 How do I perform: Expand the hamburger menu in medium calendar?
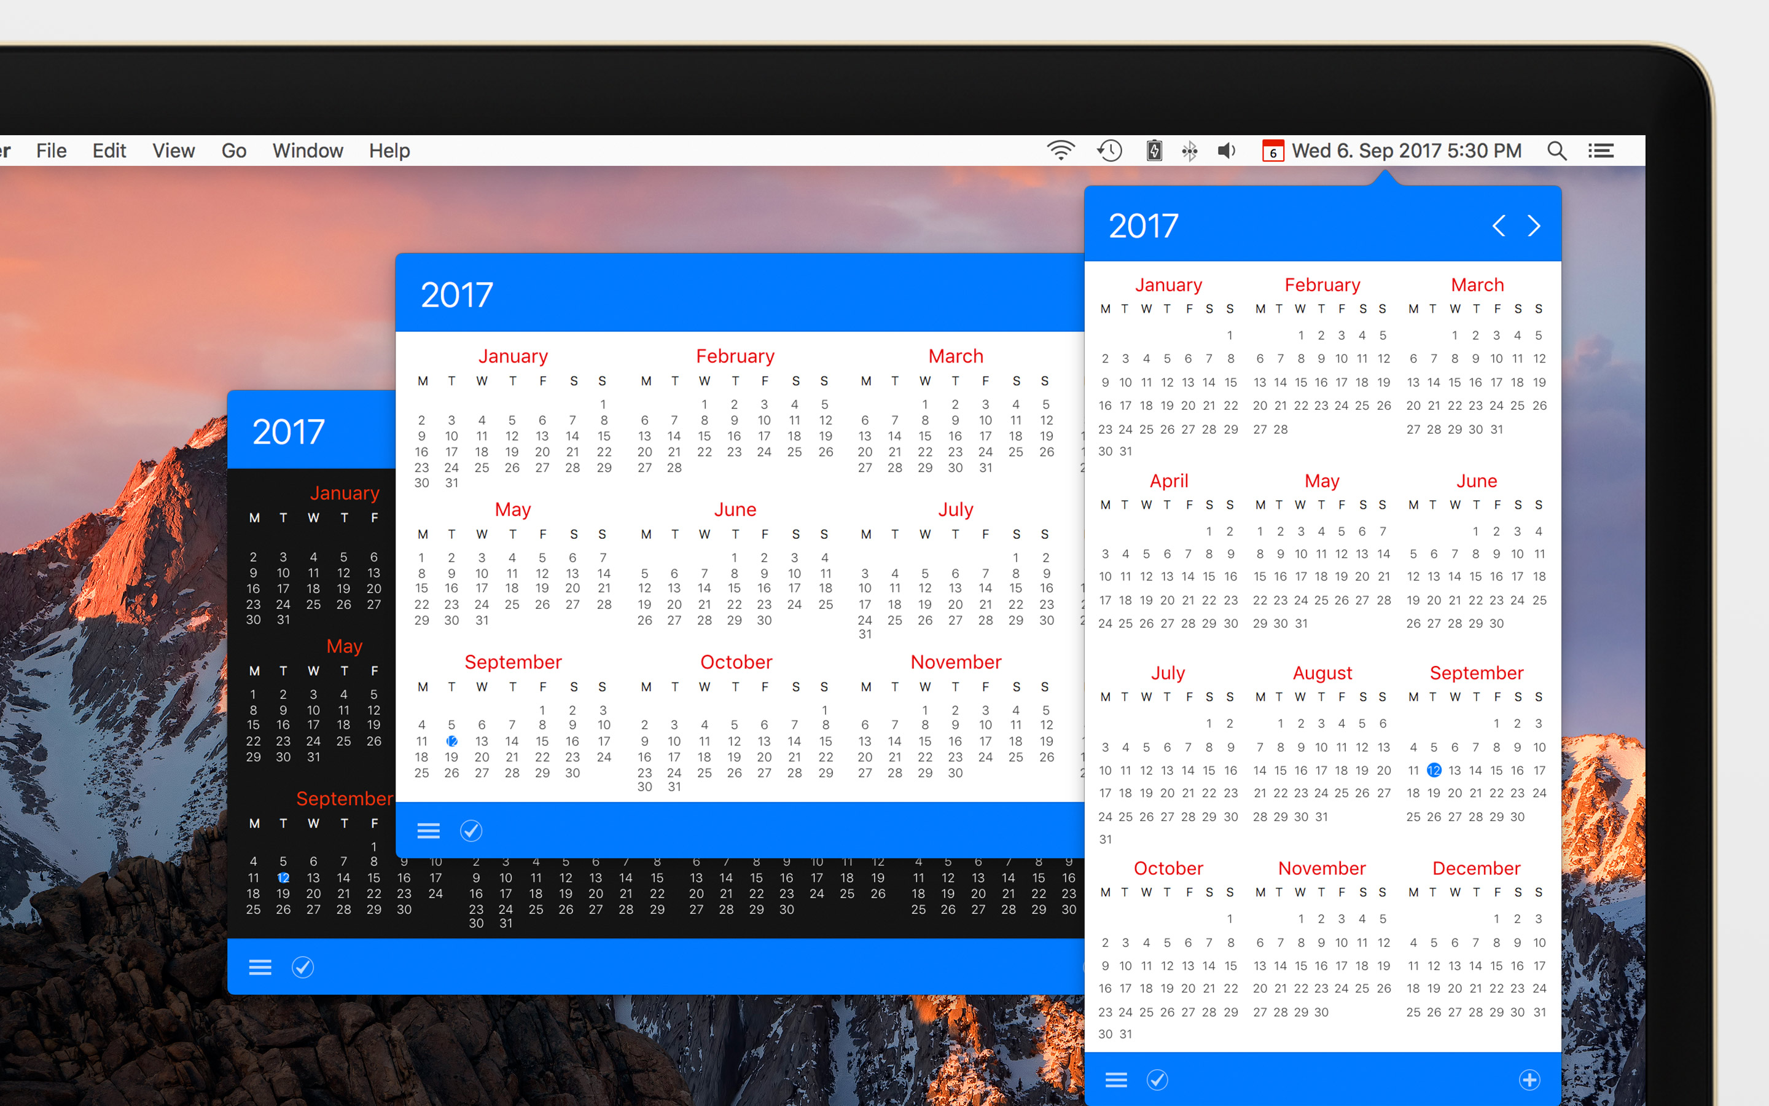(x=428, y=829)
